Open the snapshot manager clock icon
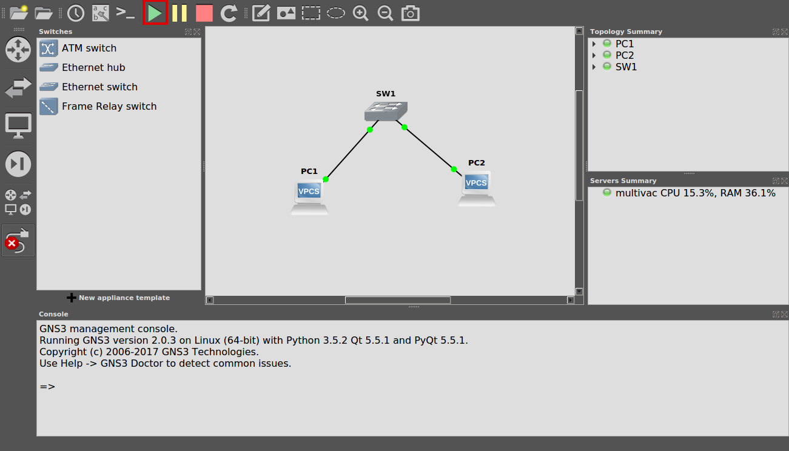The width and height of the screenshot is (789, 451). (75, 13)
